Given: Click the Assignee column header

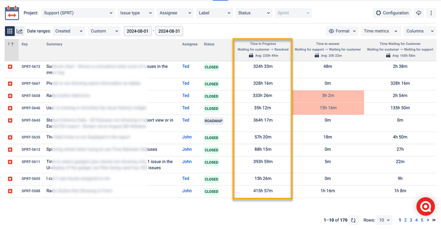Looking at the screenshot, I should pyautogui.click(x=190, y=44).
